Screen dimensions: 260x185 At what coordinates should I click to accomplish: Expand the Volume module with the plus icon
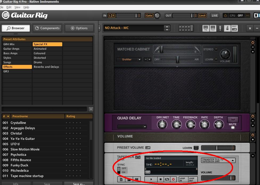click(x=253, y=140)
